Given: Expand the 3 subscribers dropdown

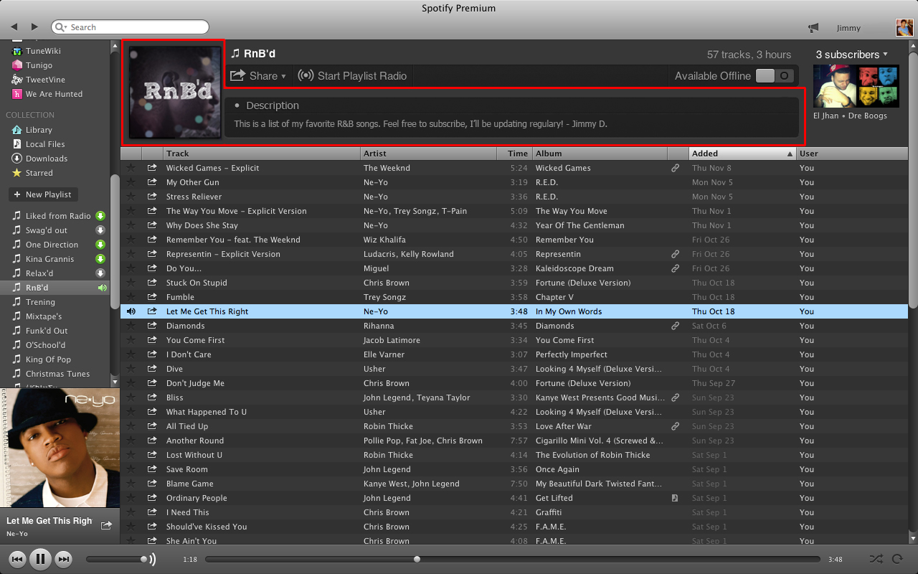Looking at the screenshot, I should 852,55.
